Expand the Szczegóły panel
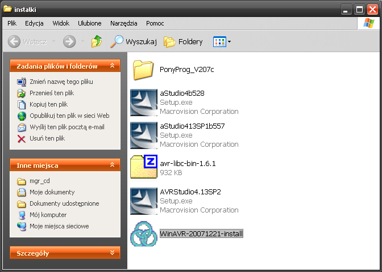 coord(113,253)
